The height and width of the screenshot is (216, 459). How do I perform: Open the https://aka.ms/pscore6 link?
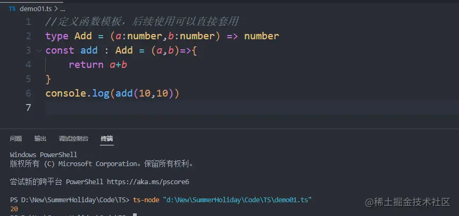click(148, 182)
